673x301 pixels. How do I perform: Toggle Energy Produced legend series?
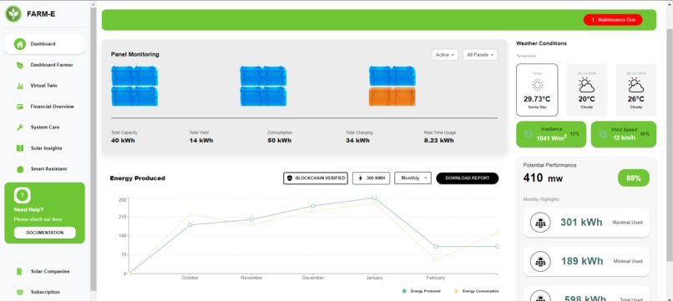[x=422, y=291]
